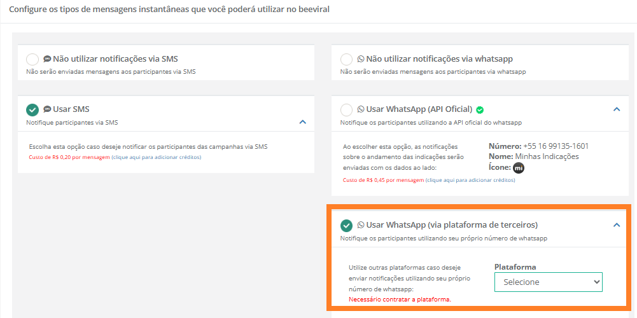
Task: Click the "Usar SMS" heading text
Action: point(71,109)
